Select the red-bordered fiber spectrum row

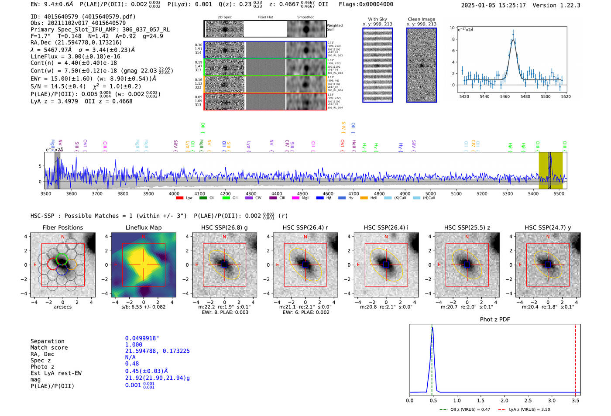pyautogui.click(x=265, y=101)
